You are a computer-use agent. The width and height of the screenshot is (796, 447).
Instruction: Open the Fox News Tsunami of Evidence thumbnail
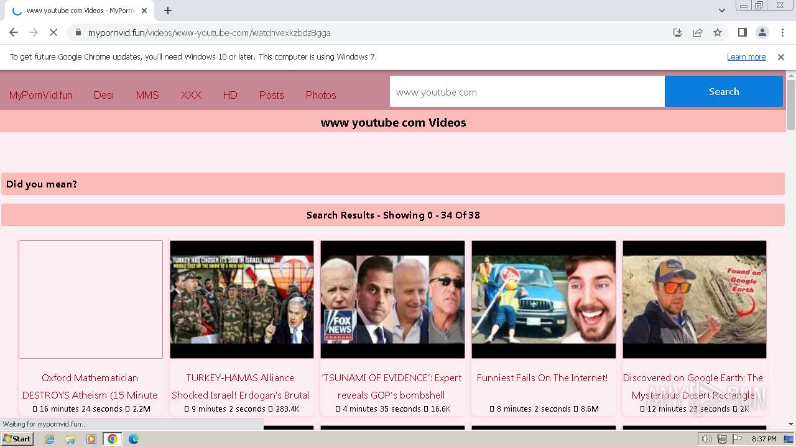pyautogui.click(x=392, y=299)
